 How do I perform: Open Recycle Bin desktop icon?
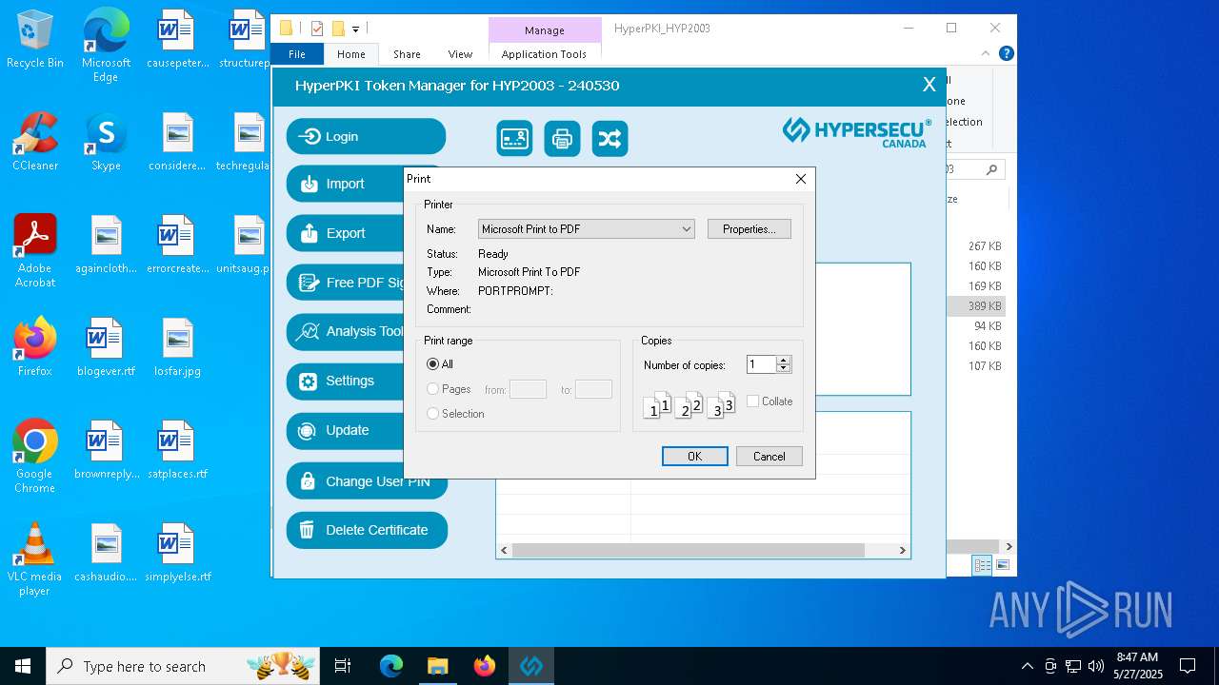(35, 40)
